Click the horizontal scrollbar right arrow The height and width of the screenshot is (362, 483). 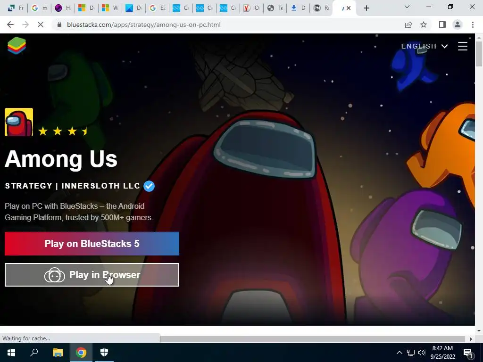tap(471, 338)
